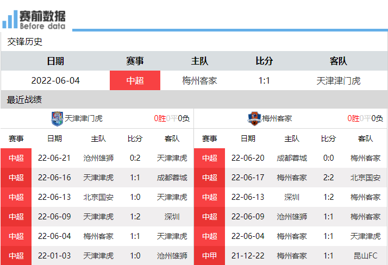Click the 梅州客家 team name above right table

277,118
